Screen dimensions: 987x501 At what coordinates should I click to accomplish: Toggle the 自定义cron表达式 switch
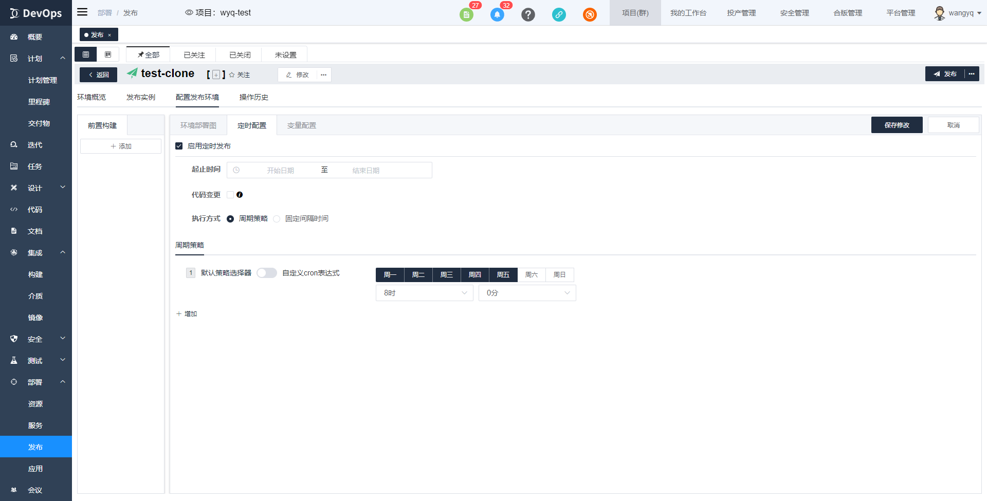coord(266,273)
